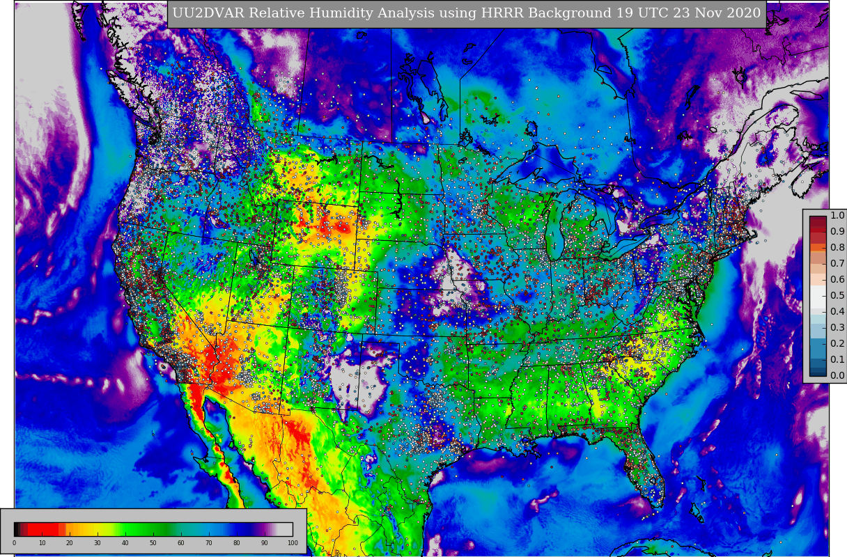Click the 0.1 label on the vertical colorbar
This screenshot has height=557, width=847.
coord(838,360)
